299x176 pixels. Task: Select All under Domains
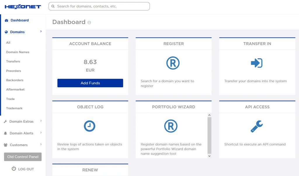[x=8, y=42]
